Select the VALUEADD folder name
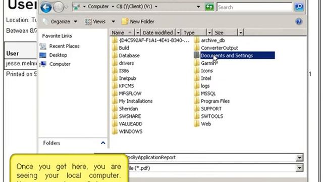The image size is (323, 182). (131, 124)
